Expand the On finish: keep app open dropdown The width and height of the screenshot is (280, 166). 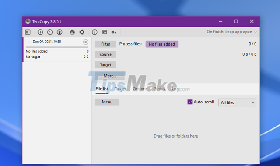232,32
